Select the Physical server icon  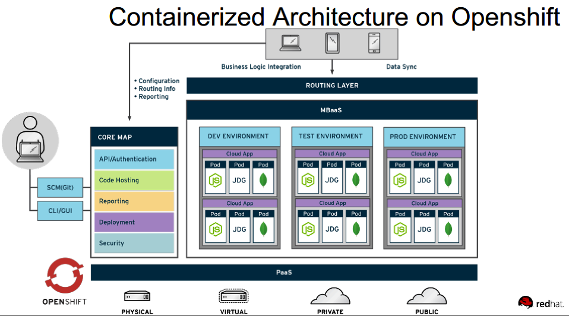point(137,296)
